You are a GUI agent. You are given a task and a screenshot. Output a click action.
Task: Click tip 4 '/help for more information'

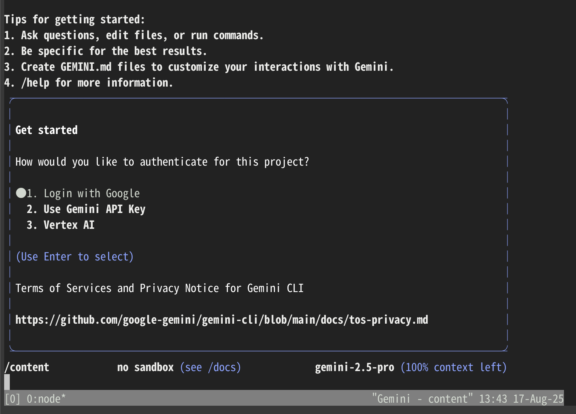89,83
